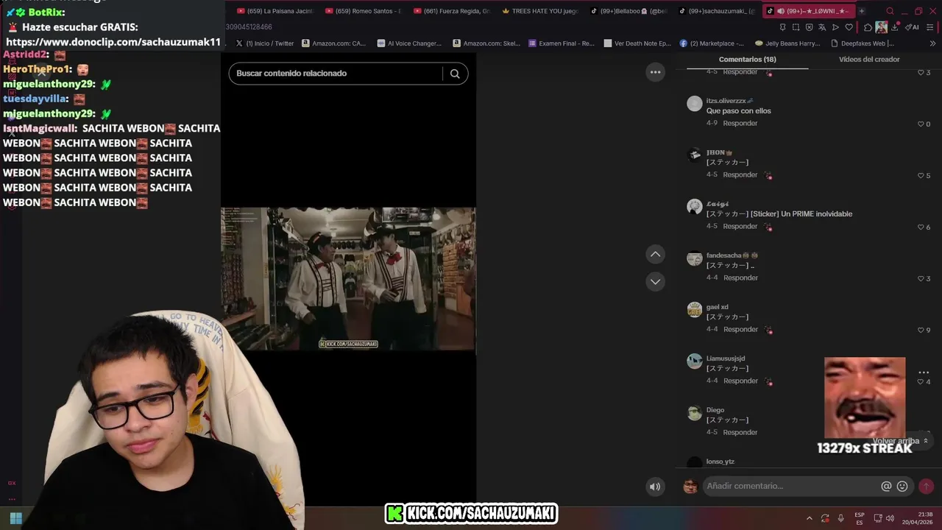Open the Amazon.com: CA... bookmark
Image resolution: width=942 pixels, height=530 pixels.
click(x=333, y=43)
